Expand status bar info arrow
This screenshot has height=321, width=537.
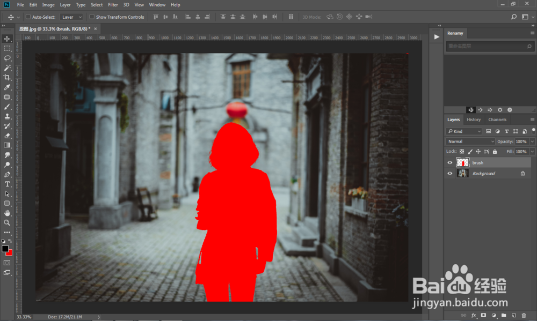[99, 317]
